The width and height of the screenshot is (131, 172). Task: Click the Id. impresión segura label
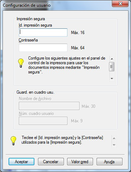point(35,25)
